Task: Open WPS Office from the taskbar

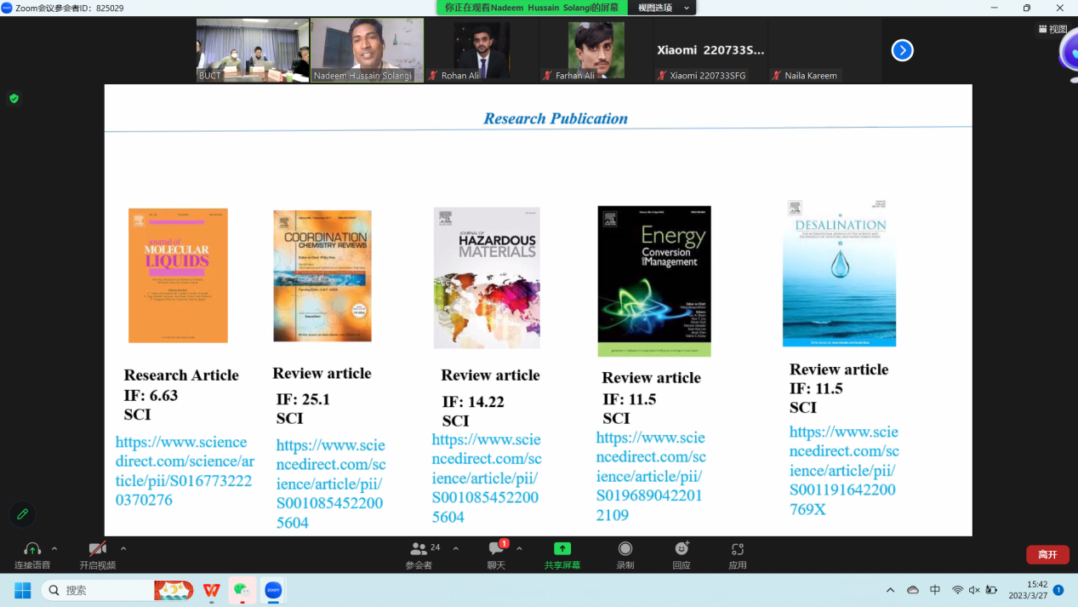Action: click(211, 590)
